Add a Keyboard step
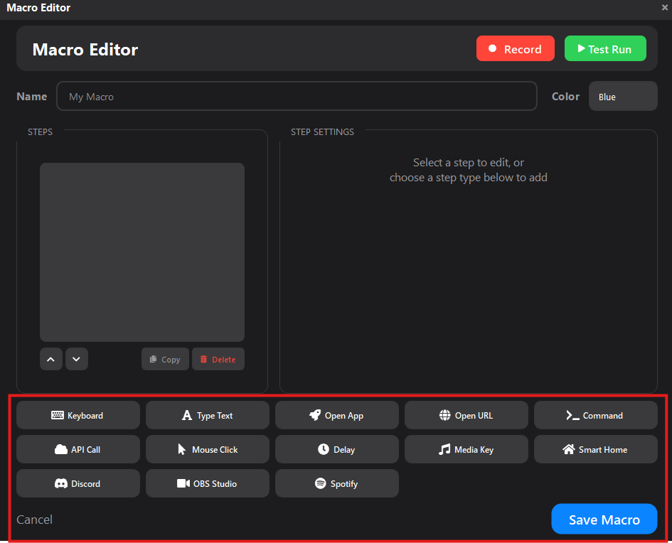The height and width of the screenshot is (543, 672). (x=78, y=415)
